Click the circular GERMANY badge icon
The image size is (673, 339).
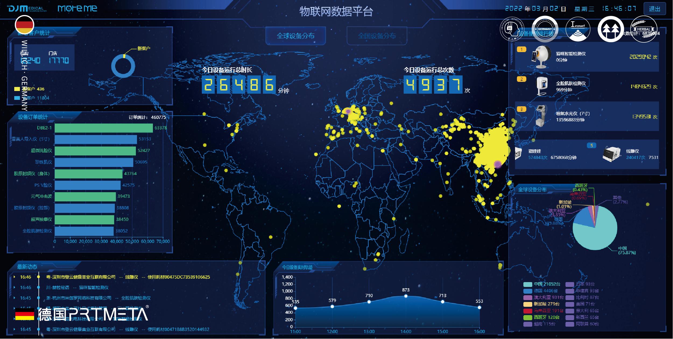[x=545, y=29]
